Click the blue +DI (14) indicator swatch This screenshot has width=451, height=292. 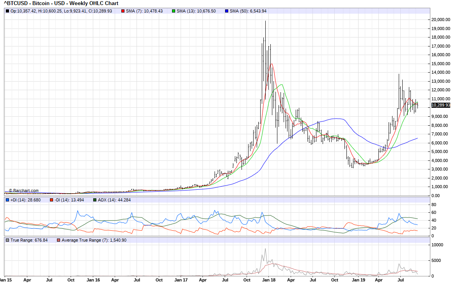(7, 200)
